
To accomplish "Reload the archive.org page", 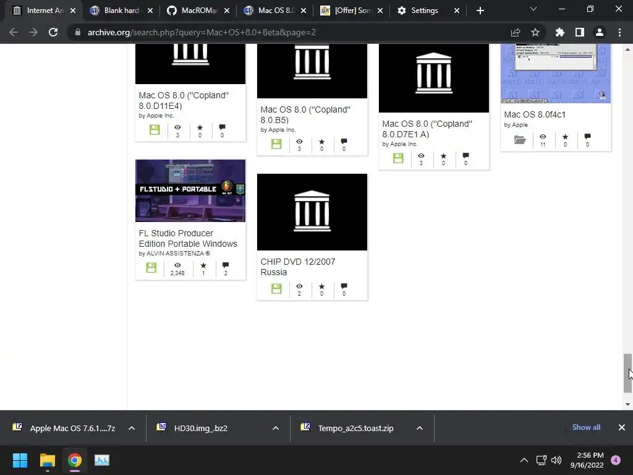I will [x=53, y=32].
